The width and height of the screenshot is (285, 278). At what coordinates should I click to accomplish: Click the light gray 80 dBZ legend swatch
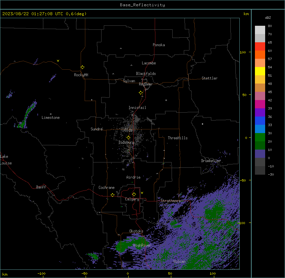260,30
